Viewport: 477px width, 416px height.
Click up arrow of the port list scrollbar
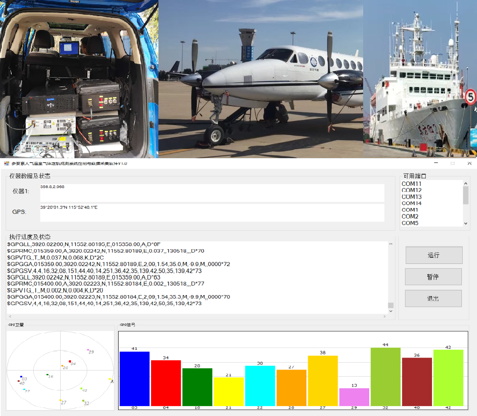tap(466, 184)
